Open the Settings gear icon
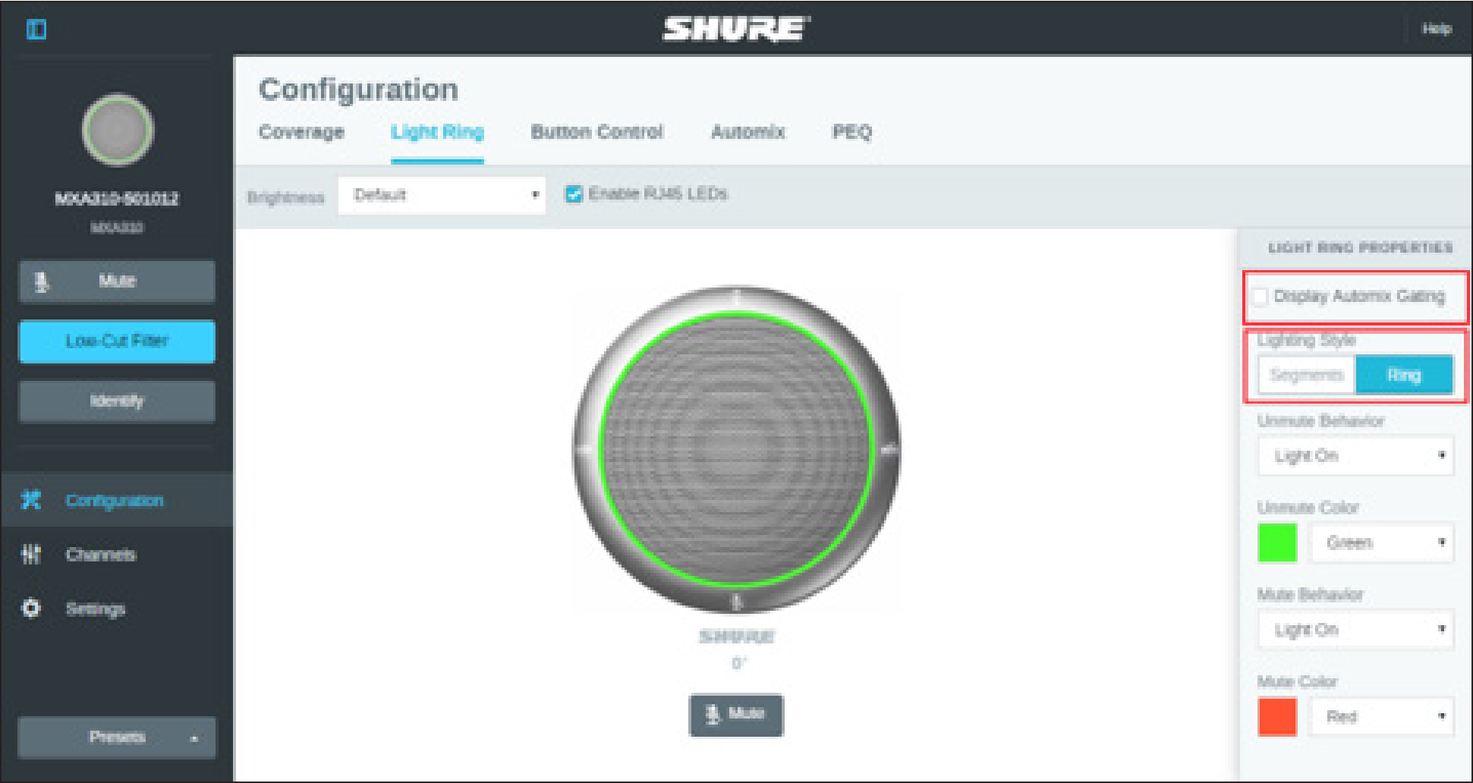 (30, 608)
